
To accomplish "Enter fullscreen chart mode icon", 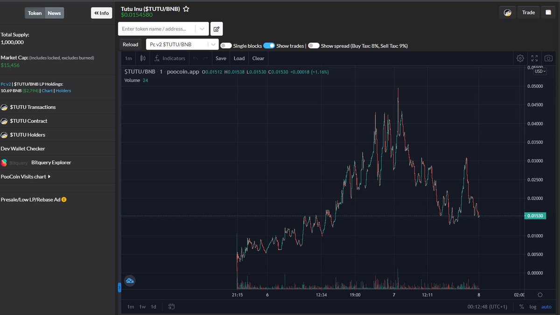I will click(x=534, y=58).
